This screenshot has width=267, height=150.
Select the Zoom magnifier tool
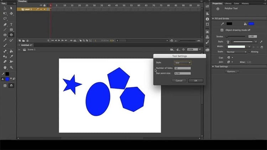coord(11,68)
